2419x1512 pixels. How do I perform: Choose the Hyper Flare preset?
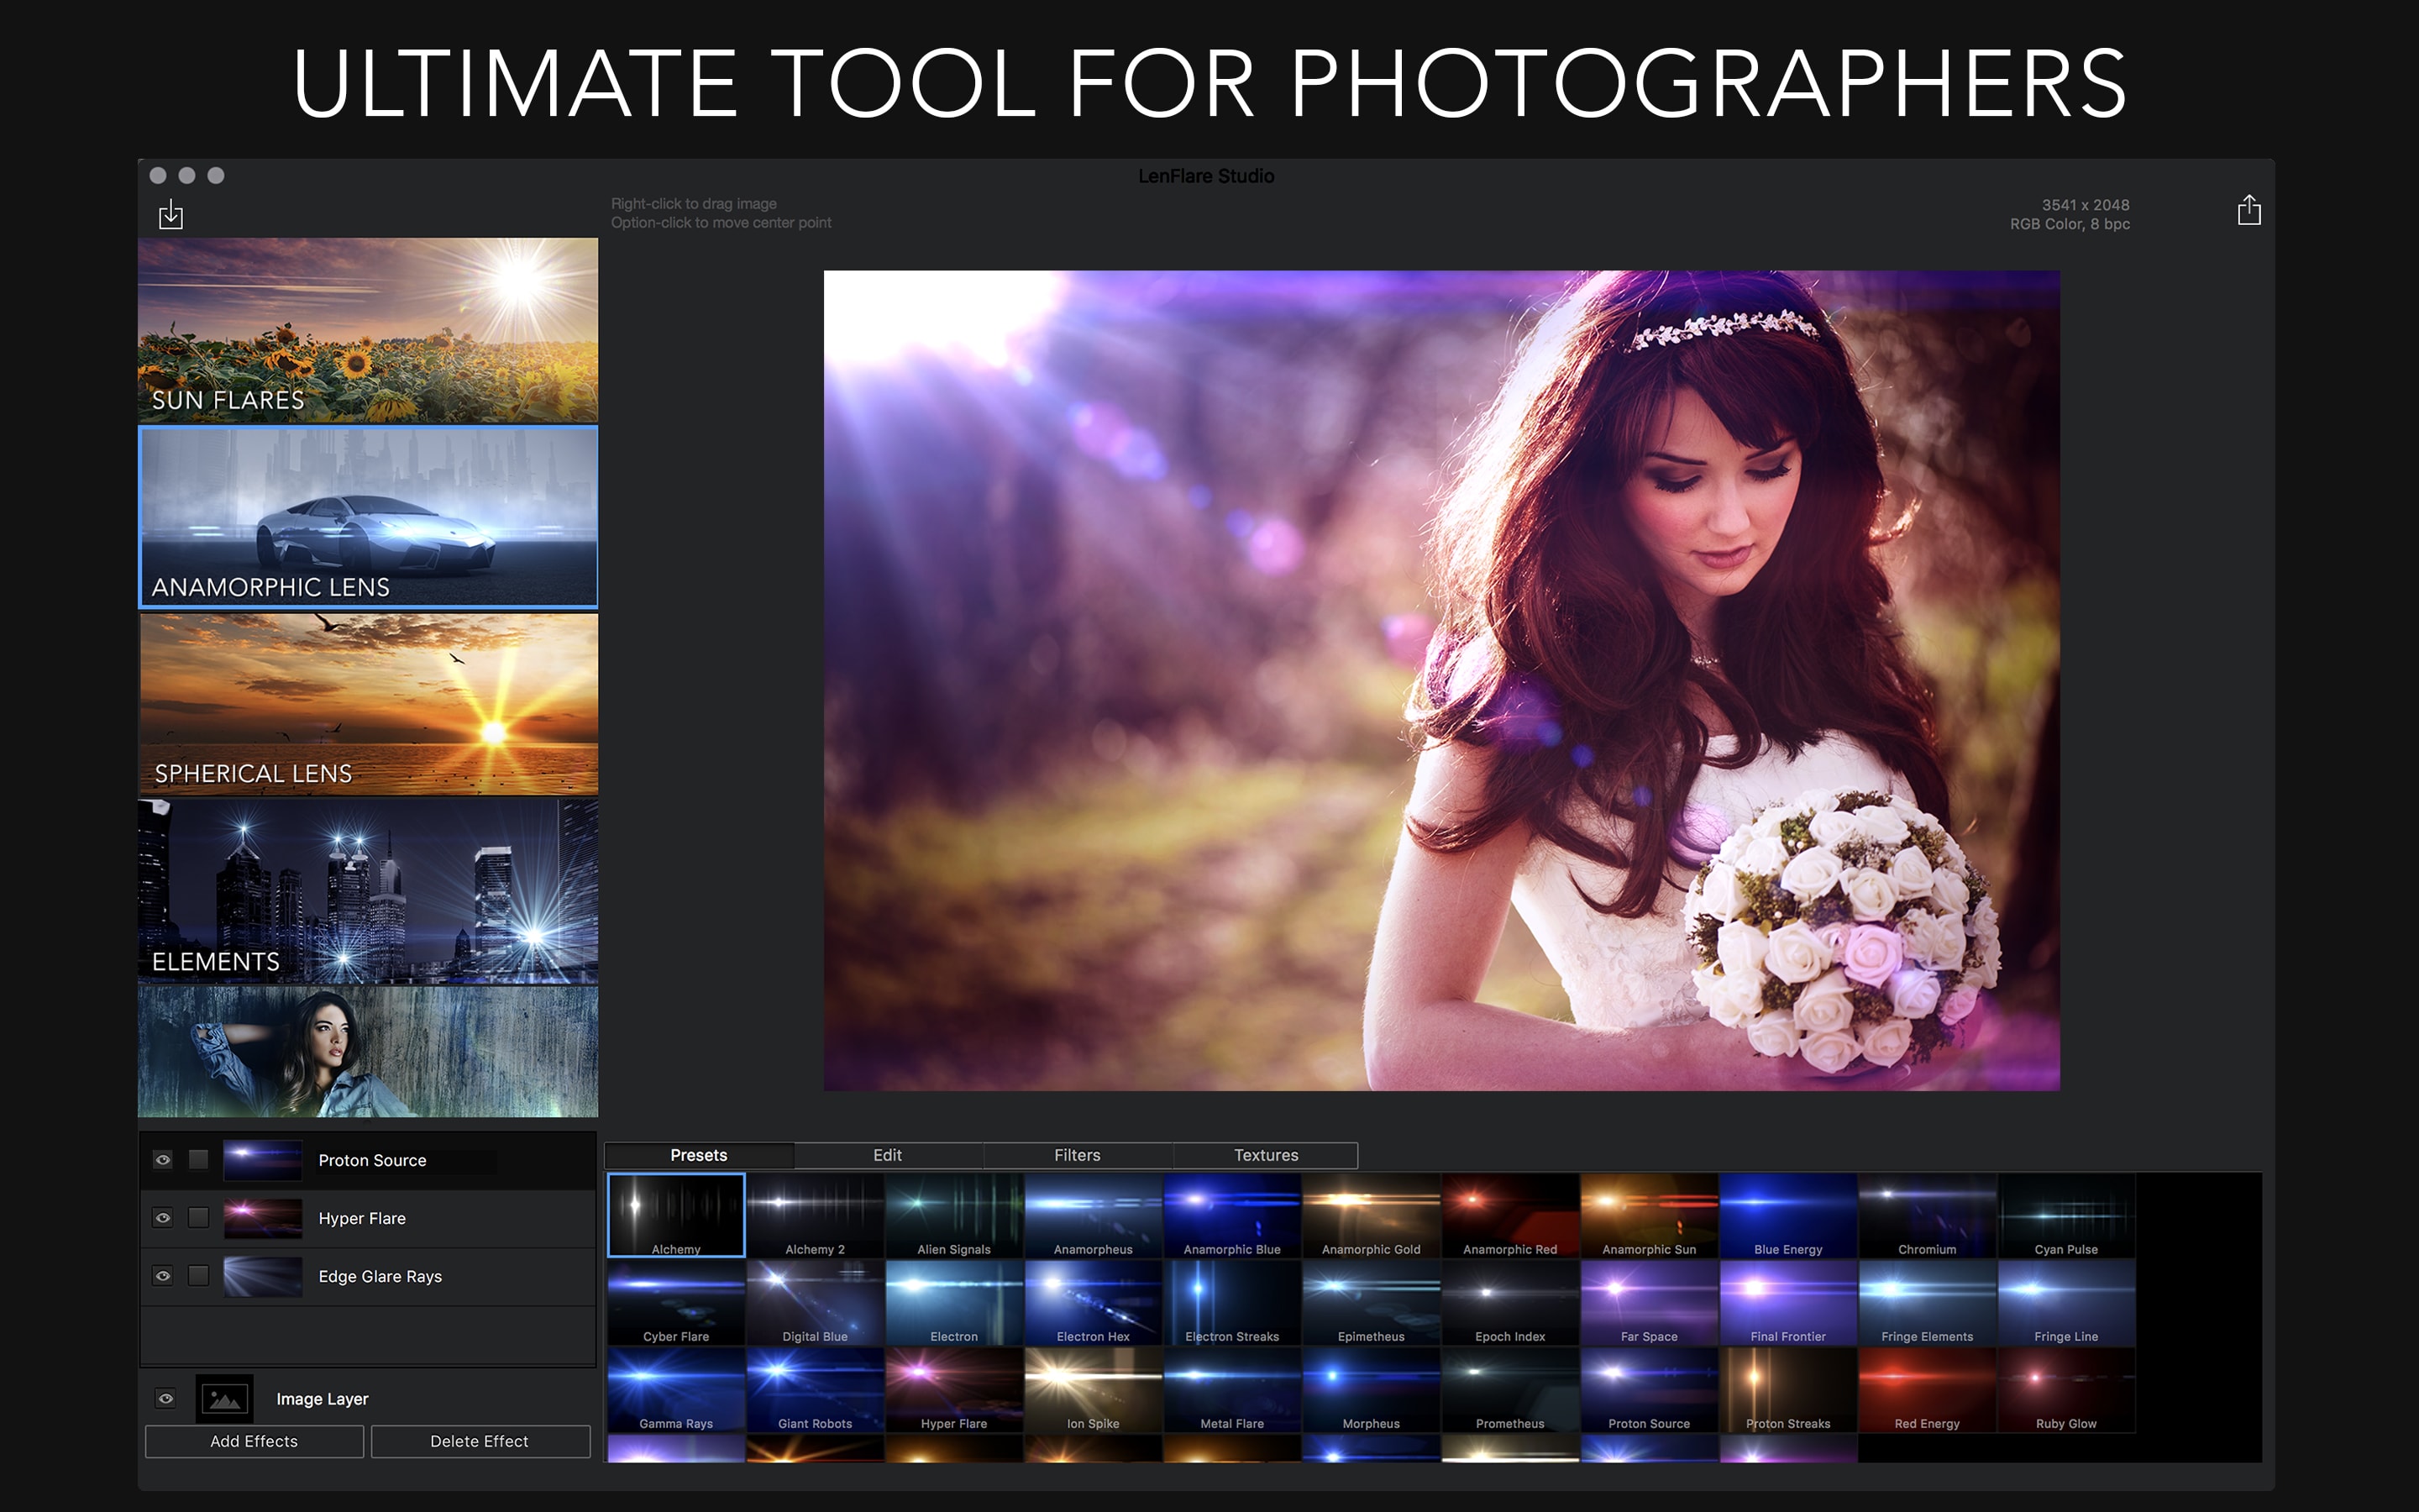point(953,1389)
